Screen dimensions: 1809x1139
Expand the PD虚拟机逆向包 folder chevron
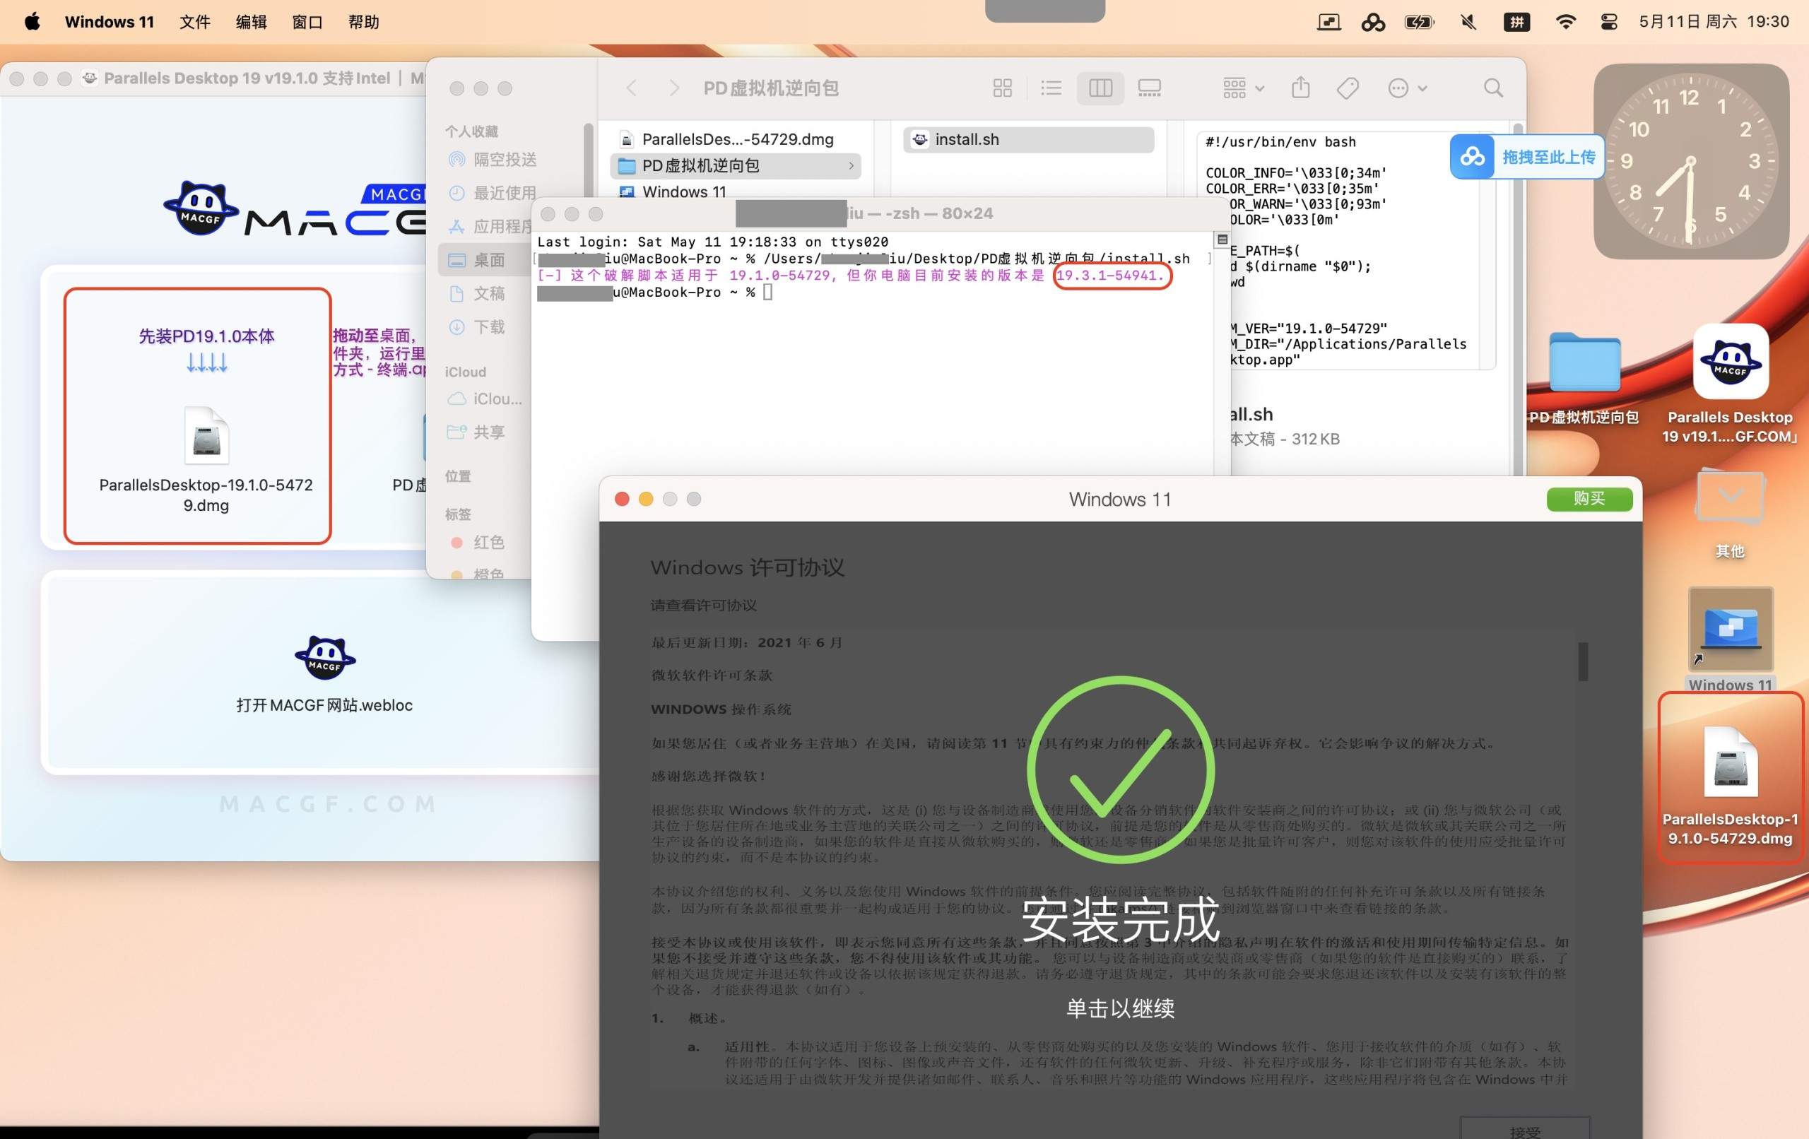[852, 165]
